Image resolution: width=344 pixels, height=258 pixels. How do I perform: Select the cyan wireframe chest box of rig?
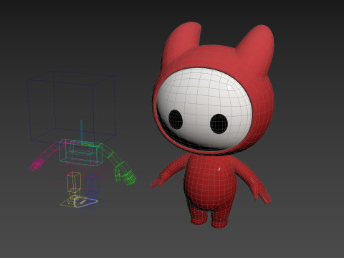tap(81, 153)
